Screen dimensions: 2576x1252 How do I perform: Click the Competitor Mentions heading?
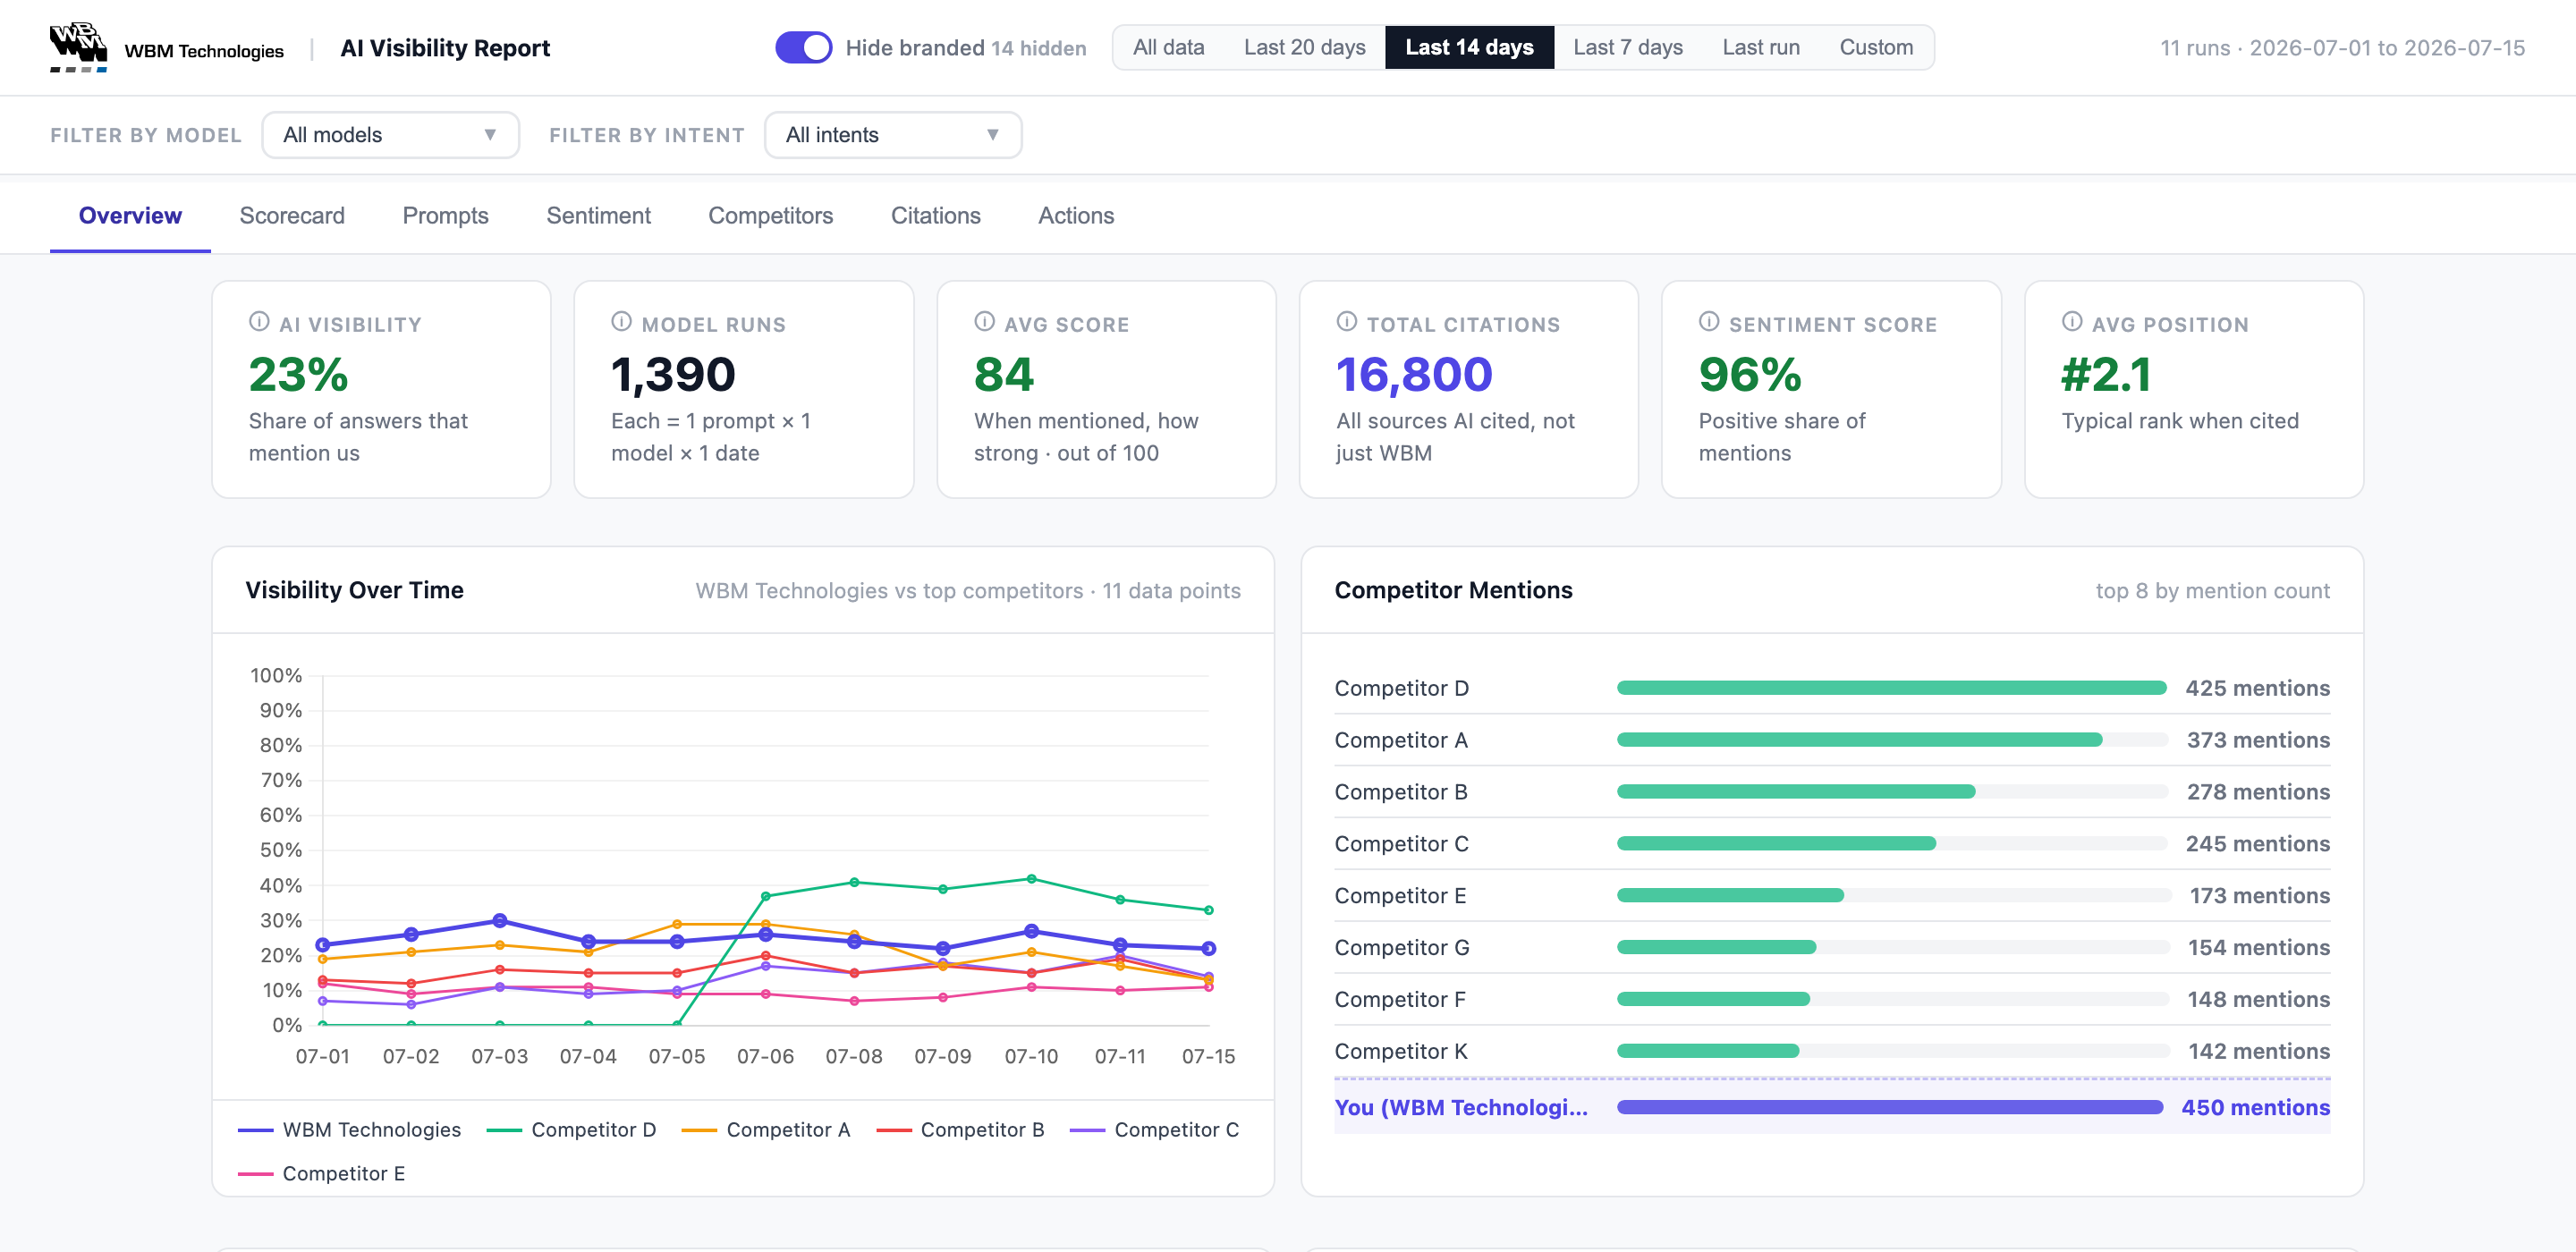pyautogui.click(x=1453, y=590)
